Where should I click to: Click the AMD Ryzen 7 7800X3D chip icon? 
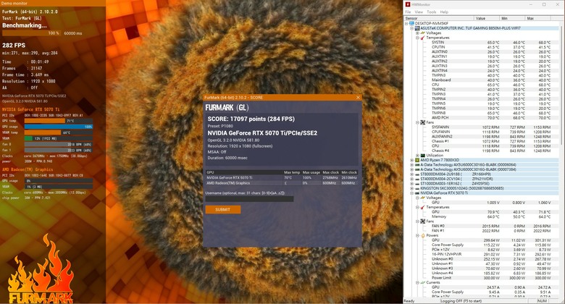[417, 160]
